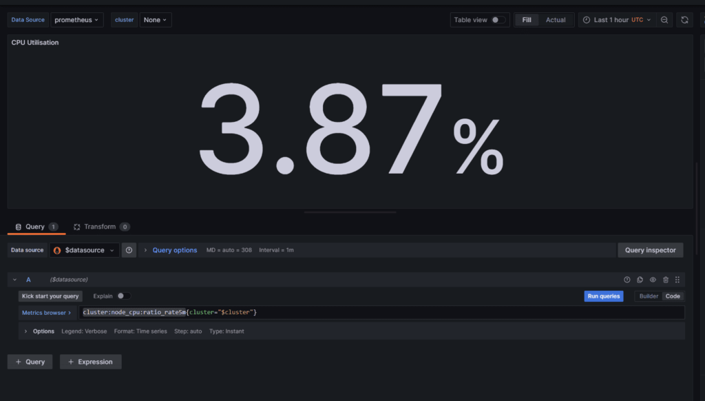Switch to the Query tab

coord(36,227)
